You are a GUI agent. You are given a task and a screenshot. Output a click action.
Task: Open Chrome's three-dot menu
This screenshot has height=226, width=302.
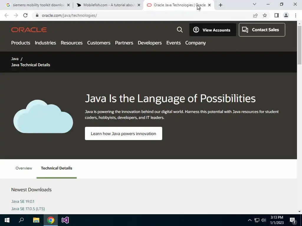point(296,15)
